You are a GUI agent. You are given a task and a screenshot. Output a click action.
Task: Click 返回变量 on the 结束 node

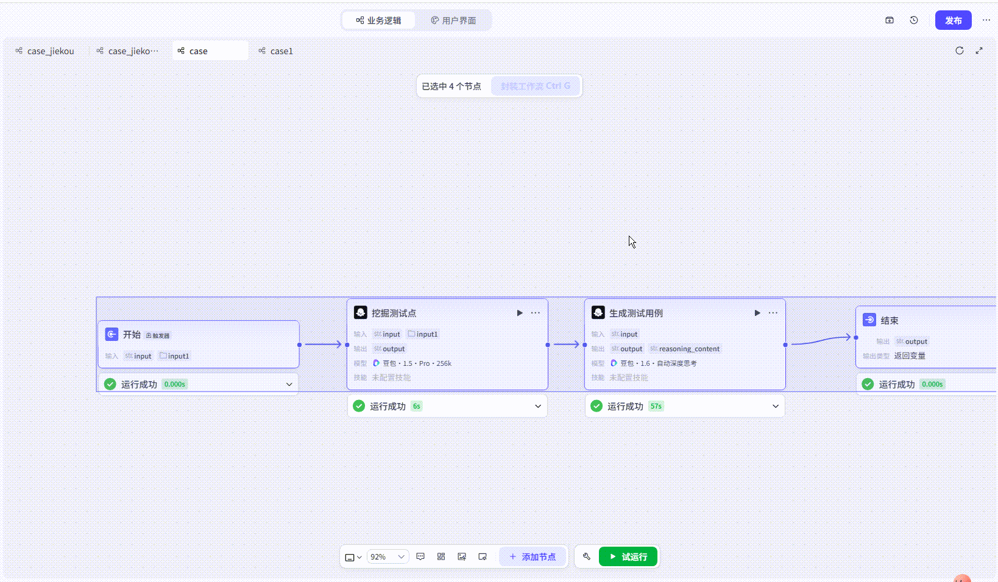click(x=910, y=356)
